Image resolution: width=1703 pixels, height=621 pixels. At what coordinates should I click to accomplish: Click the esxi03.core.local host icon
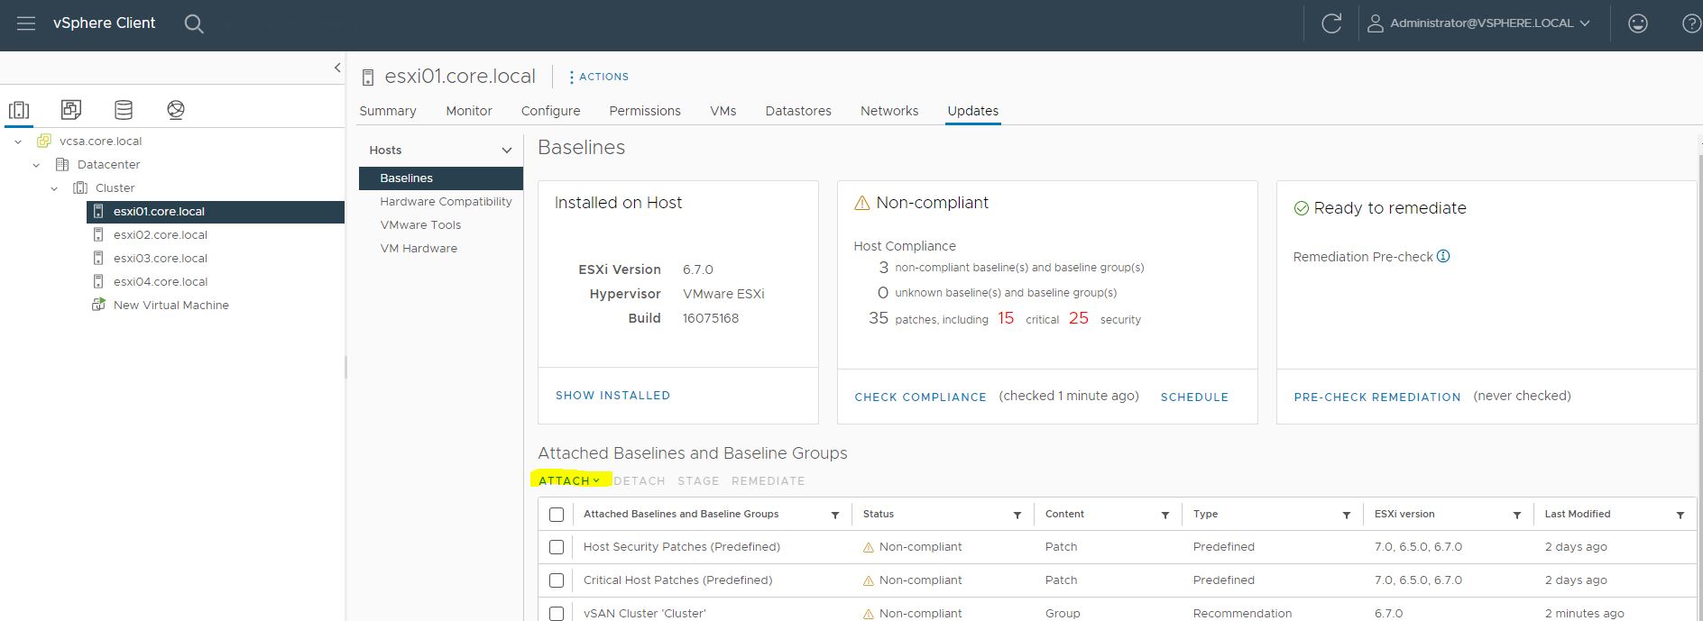coord(98,258)
